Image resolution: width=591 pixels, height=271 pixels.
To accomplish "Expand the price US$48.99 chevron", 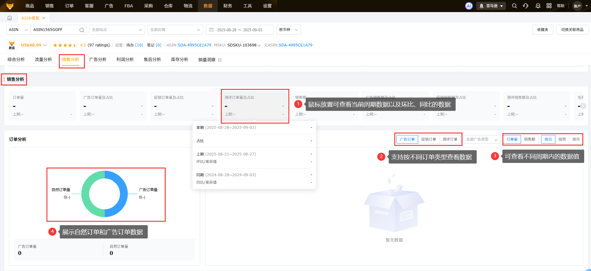I will pyautogui.click(x=45, y=45).
